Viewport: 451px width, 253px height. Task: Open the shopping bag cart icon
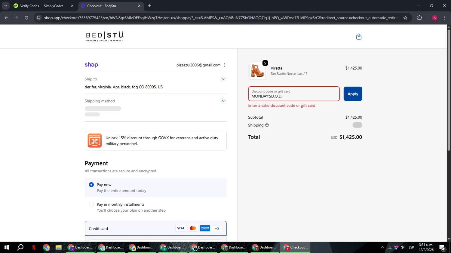(x=359, y=37)
